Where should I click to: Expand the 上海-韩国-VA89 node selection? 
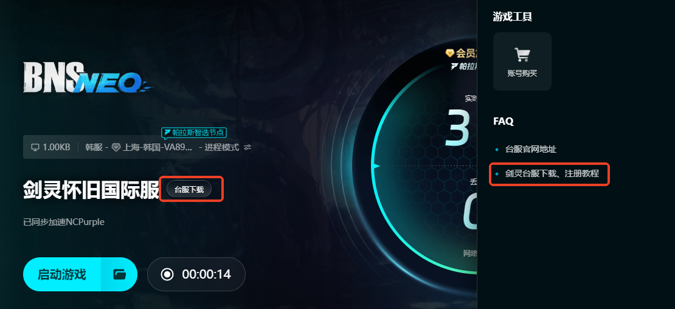157,147
